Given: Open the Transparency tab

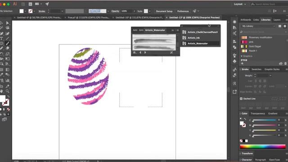Looking at the screenshot, I should point(258,113).
